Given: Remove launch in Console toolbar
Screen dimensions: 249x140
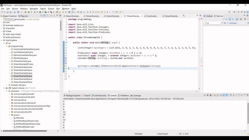Looking at the screenshot, I should [x=207, y=95].
